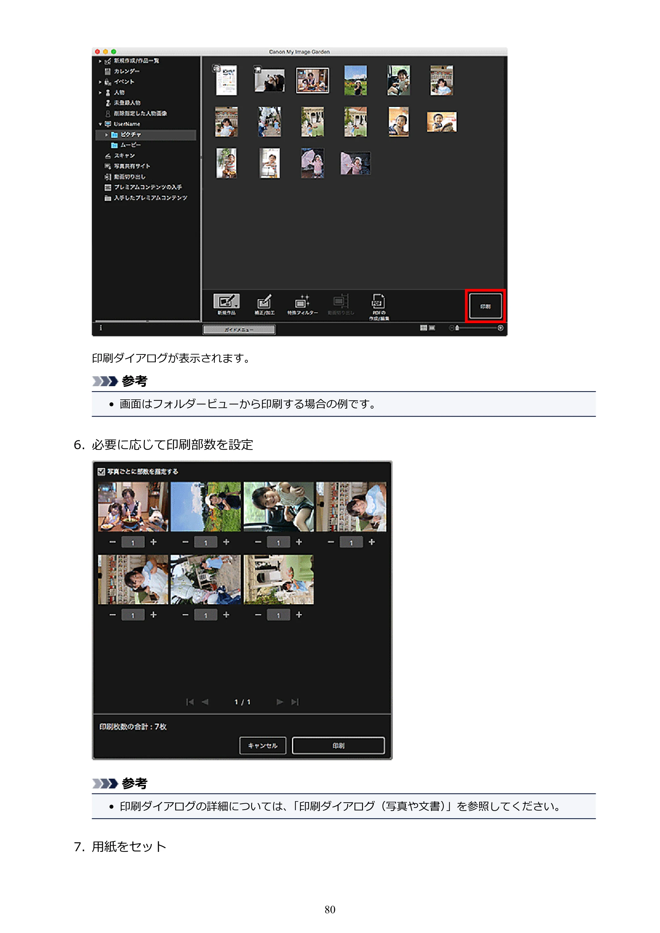
Task: Click the 印刷枚数の合計：7枚 text
Action: [133, 727]
